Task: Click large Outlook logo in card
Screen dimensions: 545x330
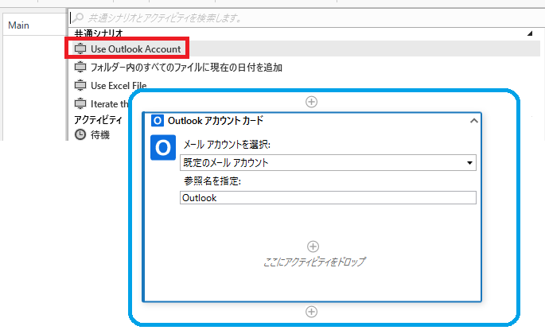Action: pyautogui.click(x=163, y=148)
